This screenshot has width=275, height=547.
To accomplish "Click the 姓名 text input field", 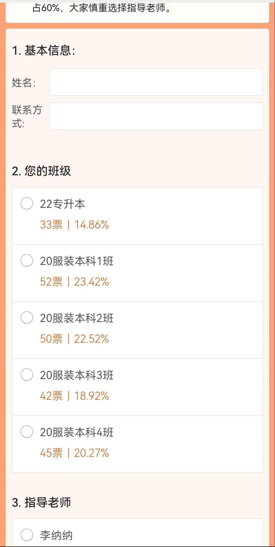I will 156,82.
